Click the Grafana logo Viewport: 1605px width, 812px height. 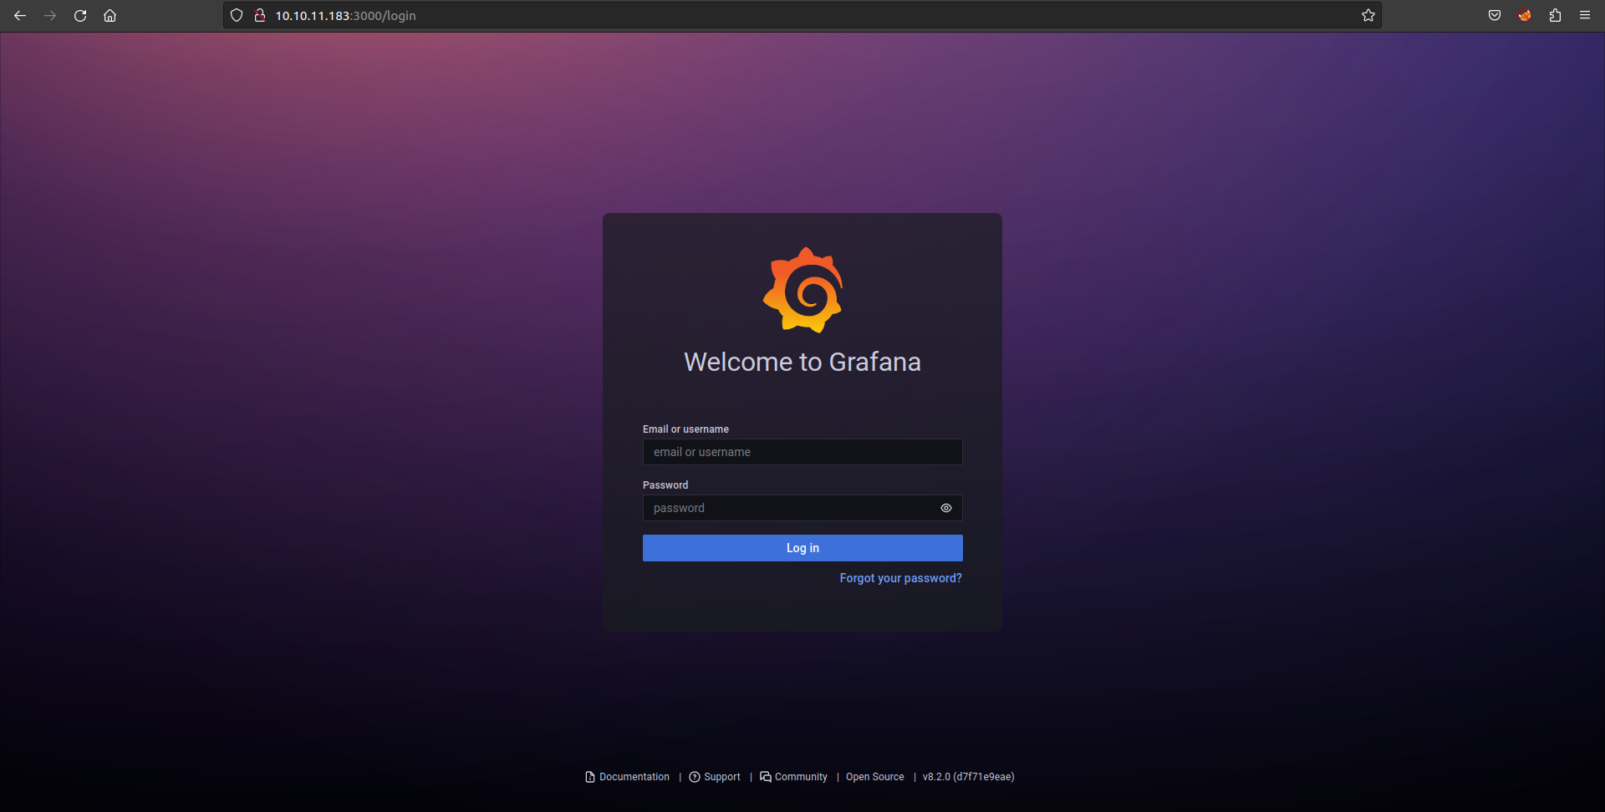(x=802, y=290)
